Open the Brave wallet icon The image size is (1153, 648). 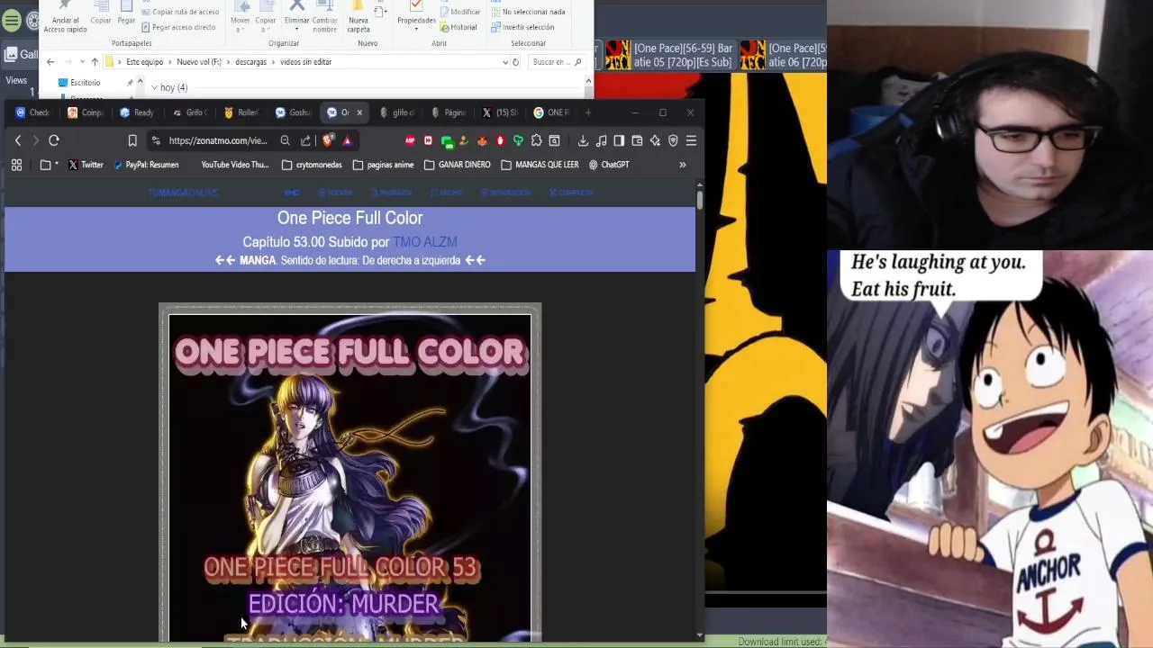coord(637,140)
